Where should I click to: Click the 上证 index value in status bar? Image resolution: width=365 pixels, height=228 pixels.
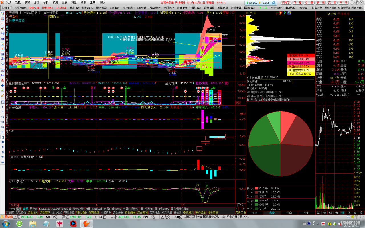(x=27, y=217)
